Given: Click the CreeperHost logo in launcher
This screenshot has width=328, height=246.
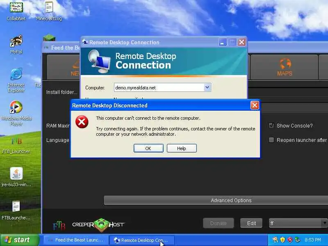Looking at the screenshot, I should click(98, 225).
